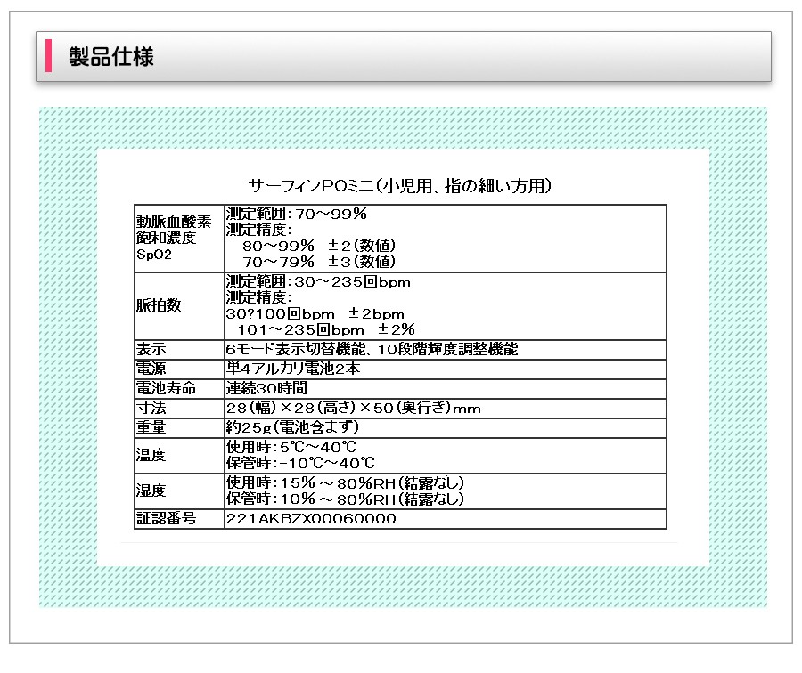
Task: Click the certification number 221AKBZX00060000
Action: (311, 519)
